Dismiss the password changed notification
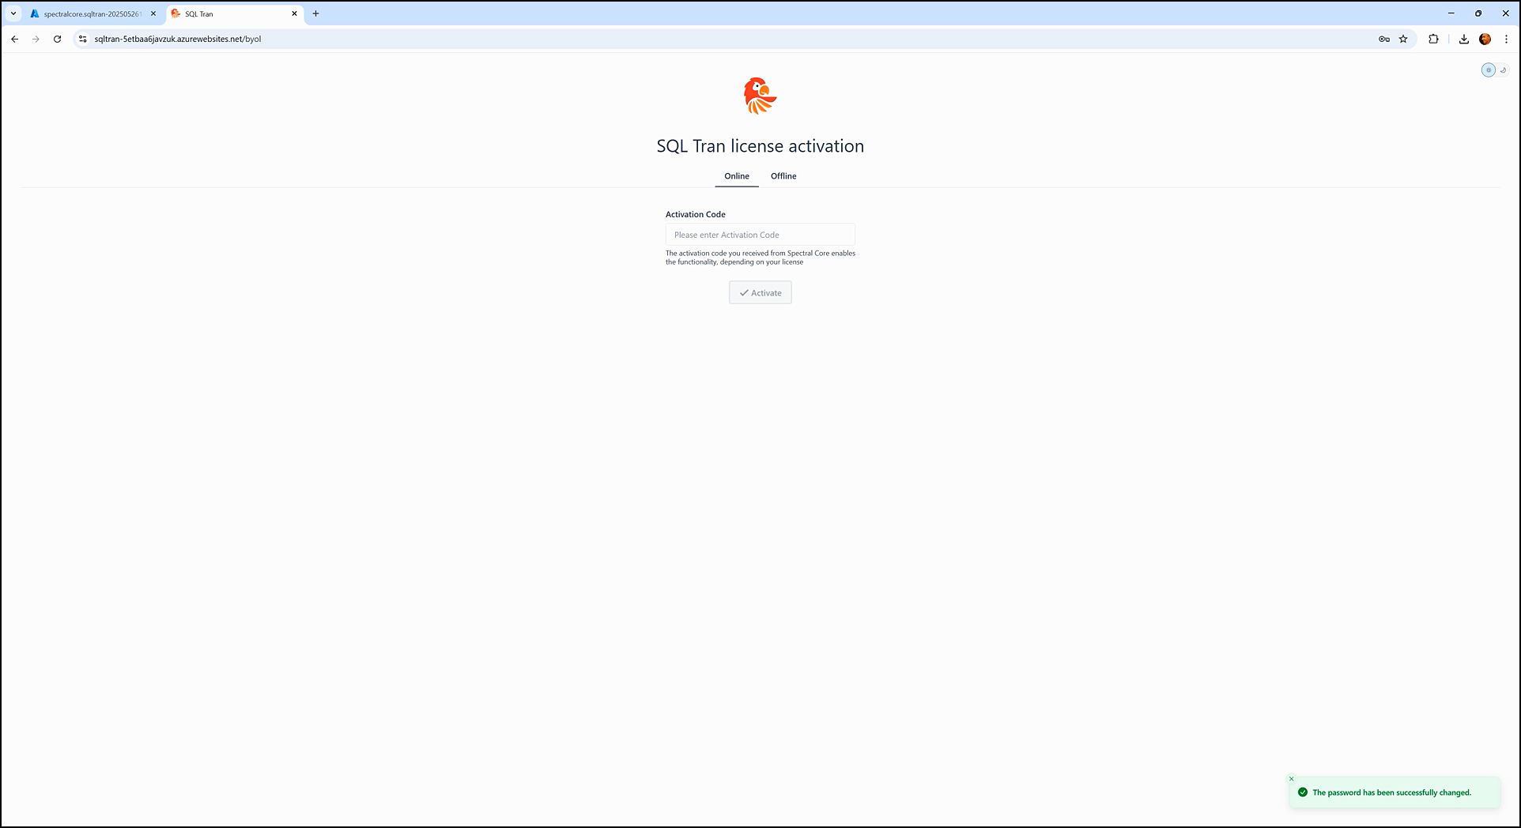Image resolution: width=1521 pixels, height=828 pixels. pos(1292,779)
